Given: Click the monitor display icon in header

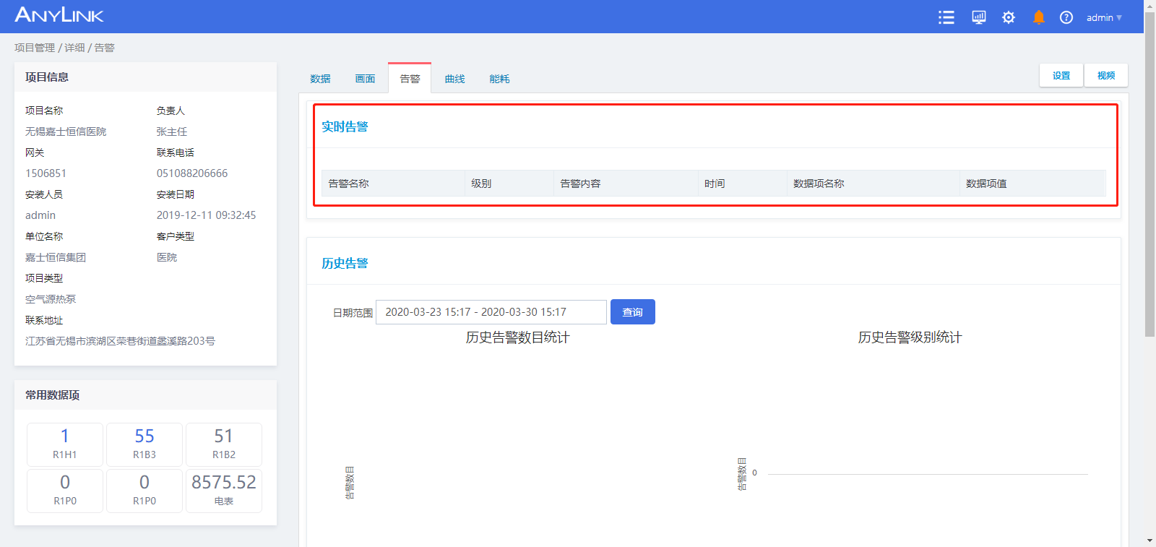Looking at the screenshot, I should coord(978,17).
